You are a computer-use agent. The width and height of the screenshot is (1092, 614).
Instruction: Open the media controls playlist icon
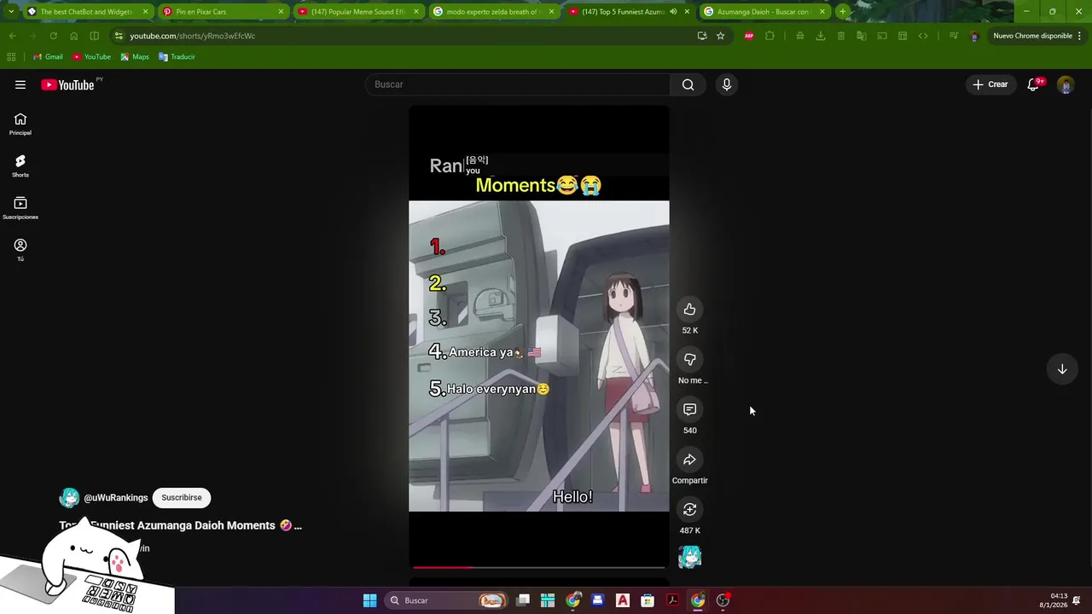tap(953, 36)
